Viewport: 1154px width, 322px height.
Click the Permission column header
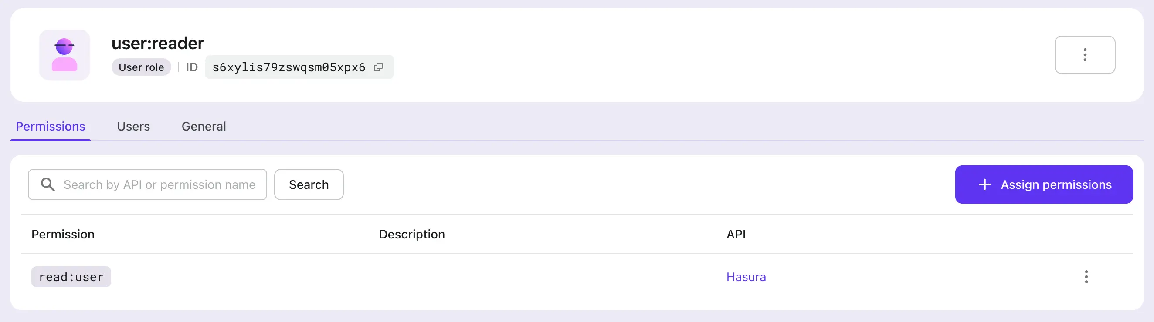tap(63, 235)
